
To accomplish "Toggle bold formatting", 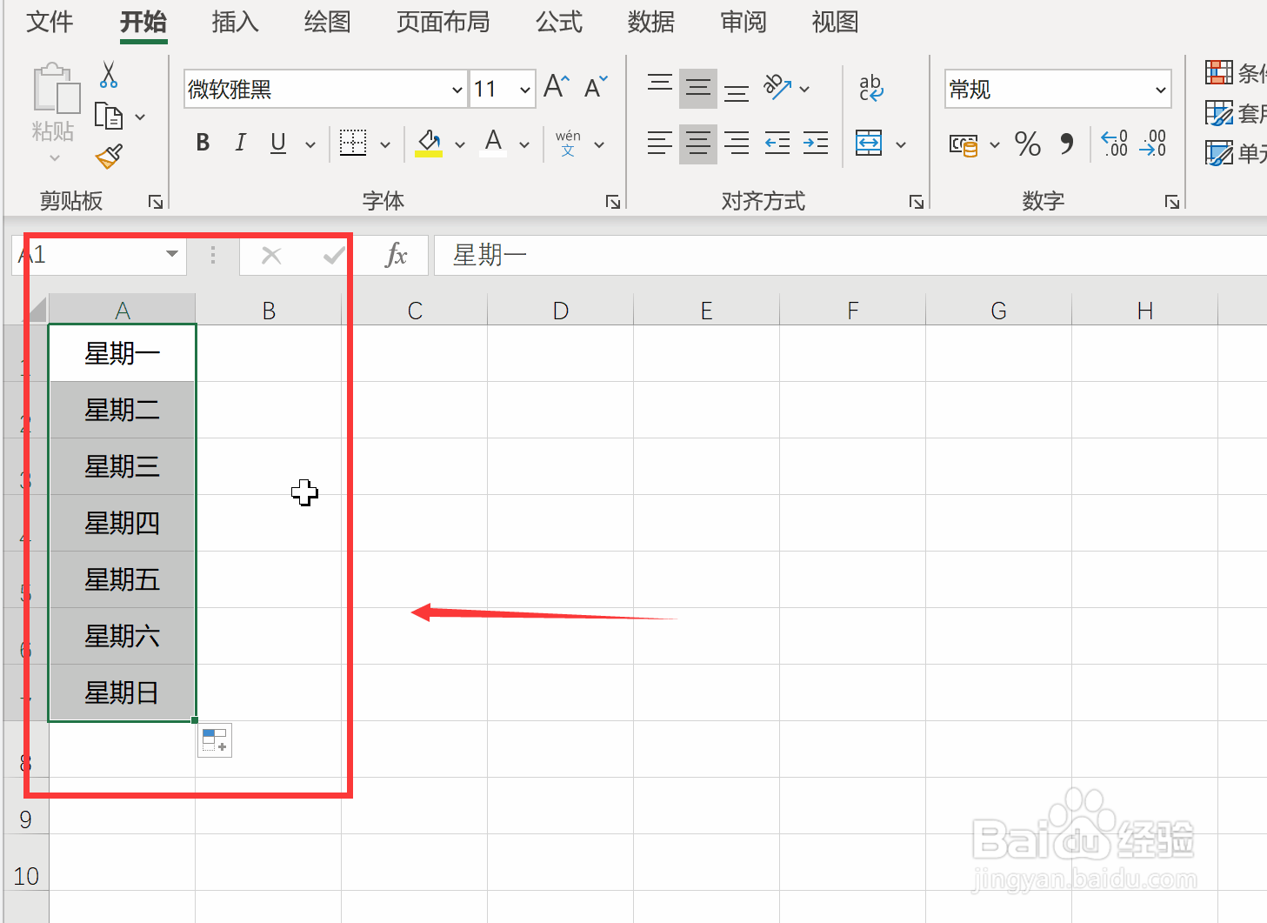I will click(x=203, y=143).
